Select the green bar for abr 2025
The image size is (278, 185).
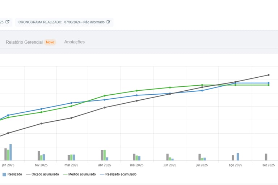[x=105, y=155]
